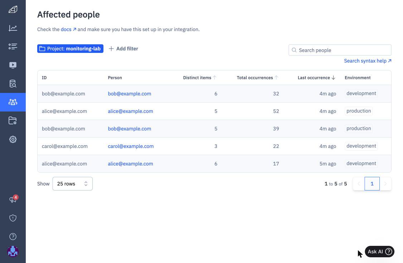
Task: Open the help question mark icon in sidebar
Action: point(13,237)
